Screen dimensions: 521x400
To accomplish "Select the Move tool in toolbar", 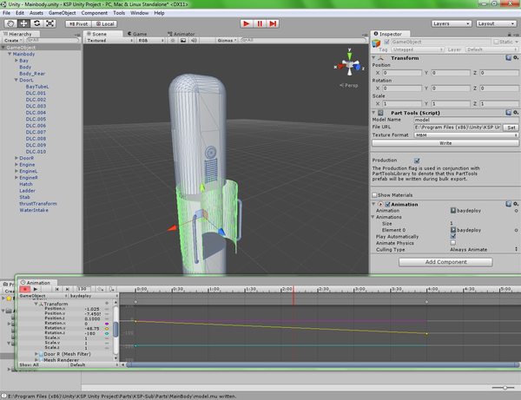I will (23, 23).
